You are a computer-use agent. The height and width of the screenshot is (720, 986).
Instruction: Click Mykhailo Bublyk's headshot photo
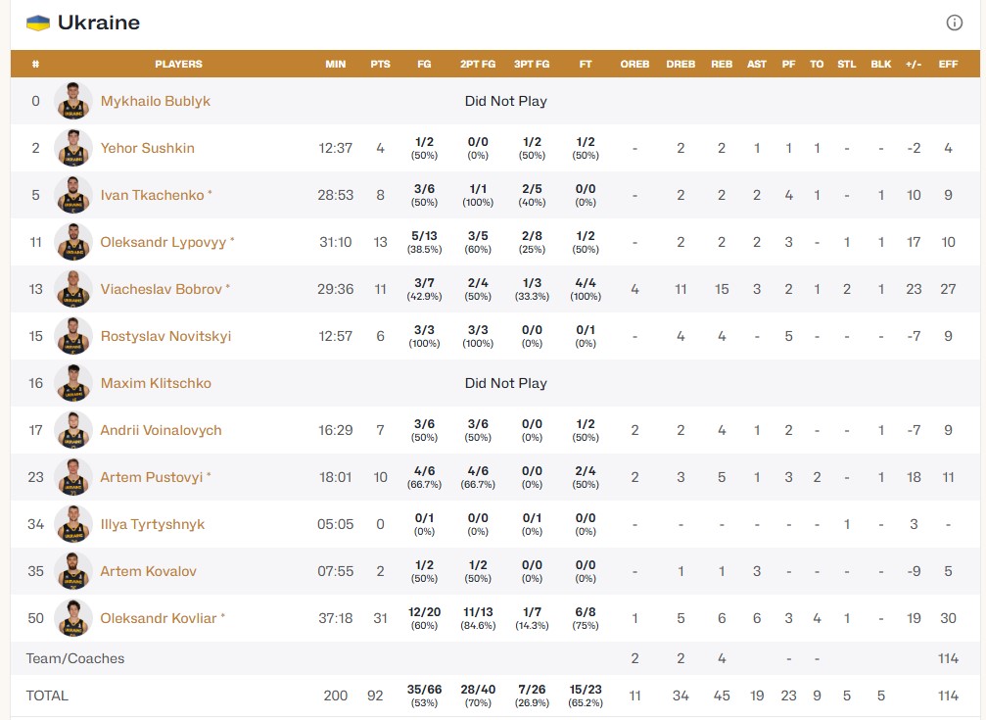pos(73,101)
